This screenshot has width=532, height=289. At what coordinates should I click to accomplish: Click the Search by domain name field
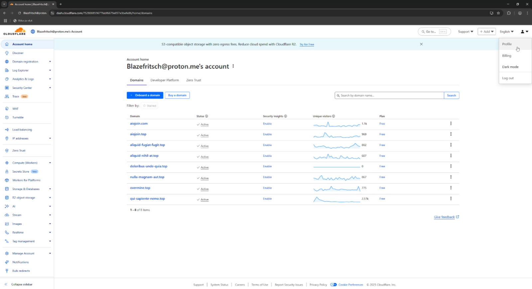point(389,96)
